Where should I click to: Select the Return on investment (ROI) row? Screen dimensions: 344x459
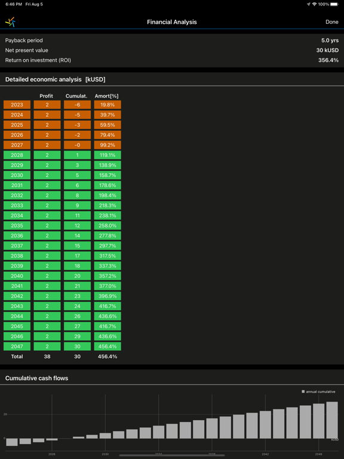pos(172,60)
